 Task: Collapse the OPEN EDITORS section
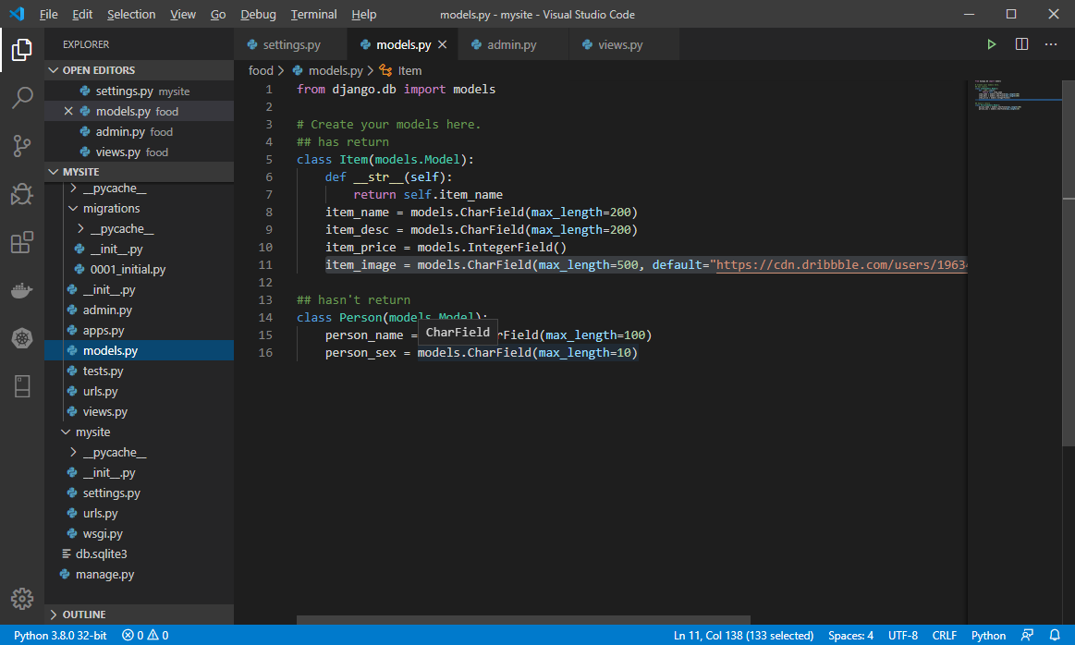(x=140, y=70)
